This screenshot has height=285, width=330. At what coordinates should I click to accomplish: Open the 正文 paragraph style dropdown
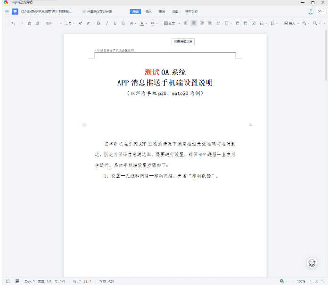[x=172, y=23]
